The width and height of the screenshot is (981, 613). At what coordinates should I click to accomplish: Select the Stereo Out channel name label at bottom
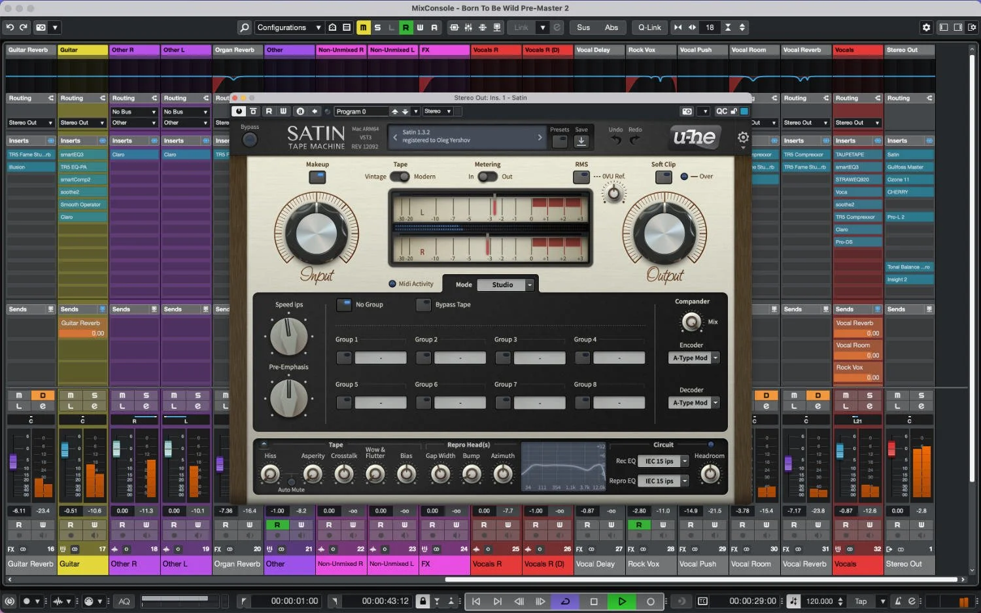(x=910, y=564)
